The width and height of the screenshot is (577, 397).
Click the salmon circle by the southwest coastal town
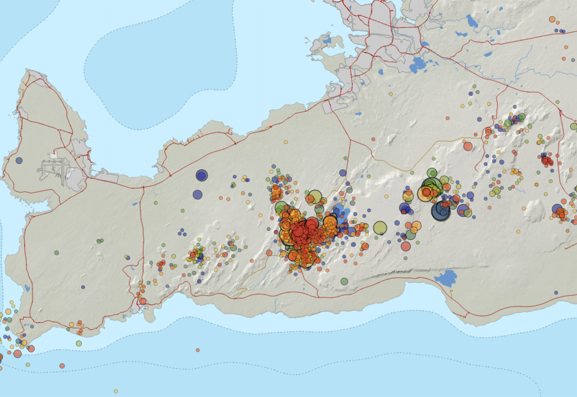tap(143, 301)
